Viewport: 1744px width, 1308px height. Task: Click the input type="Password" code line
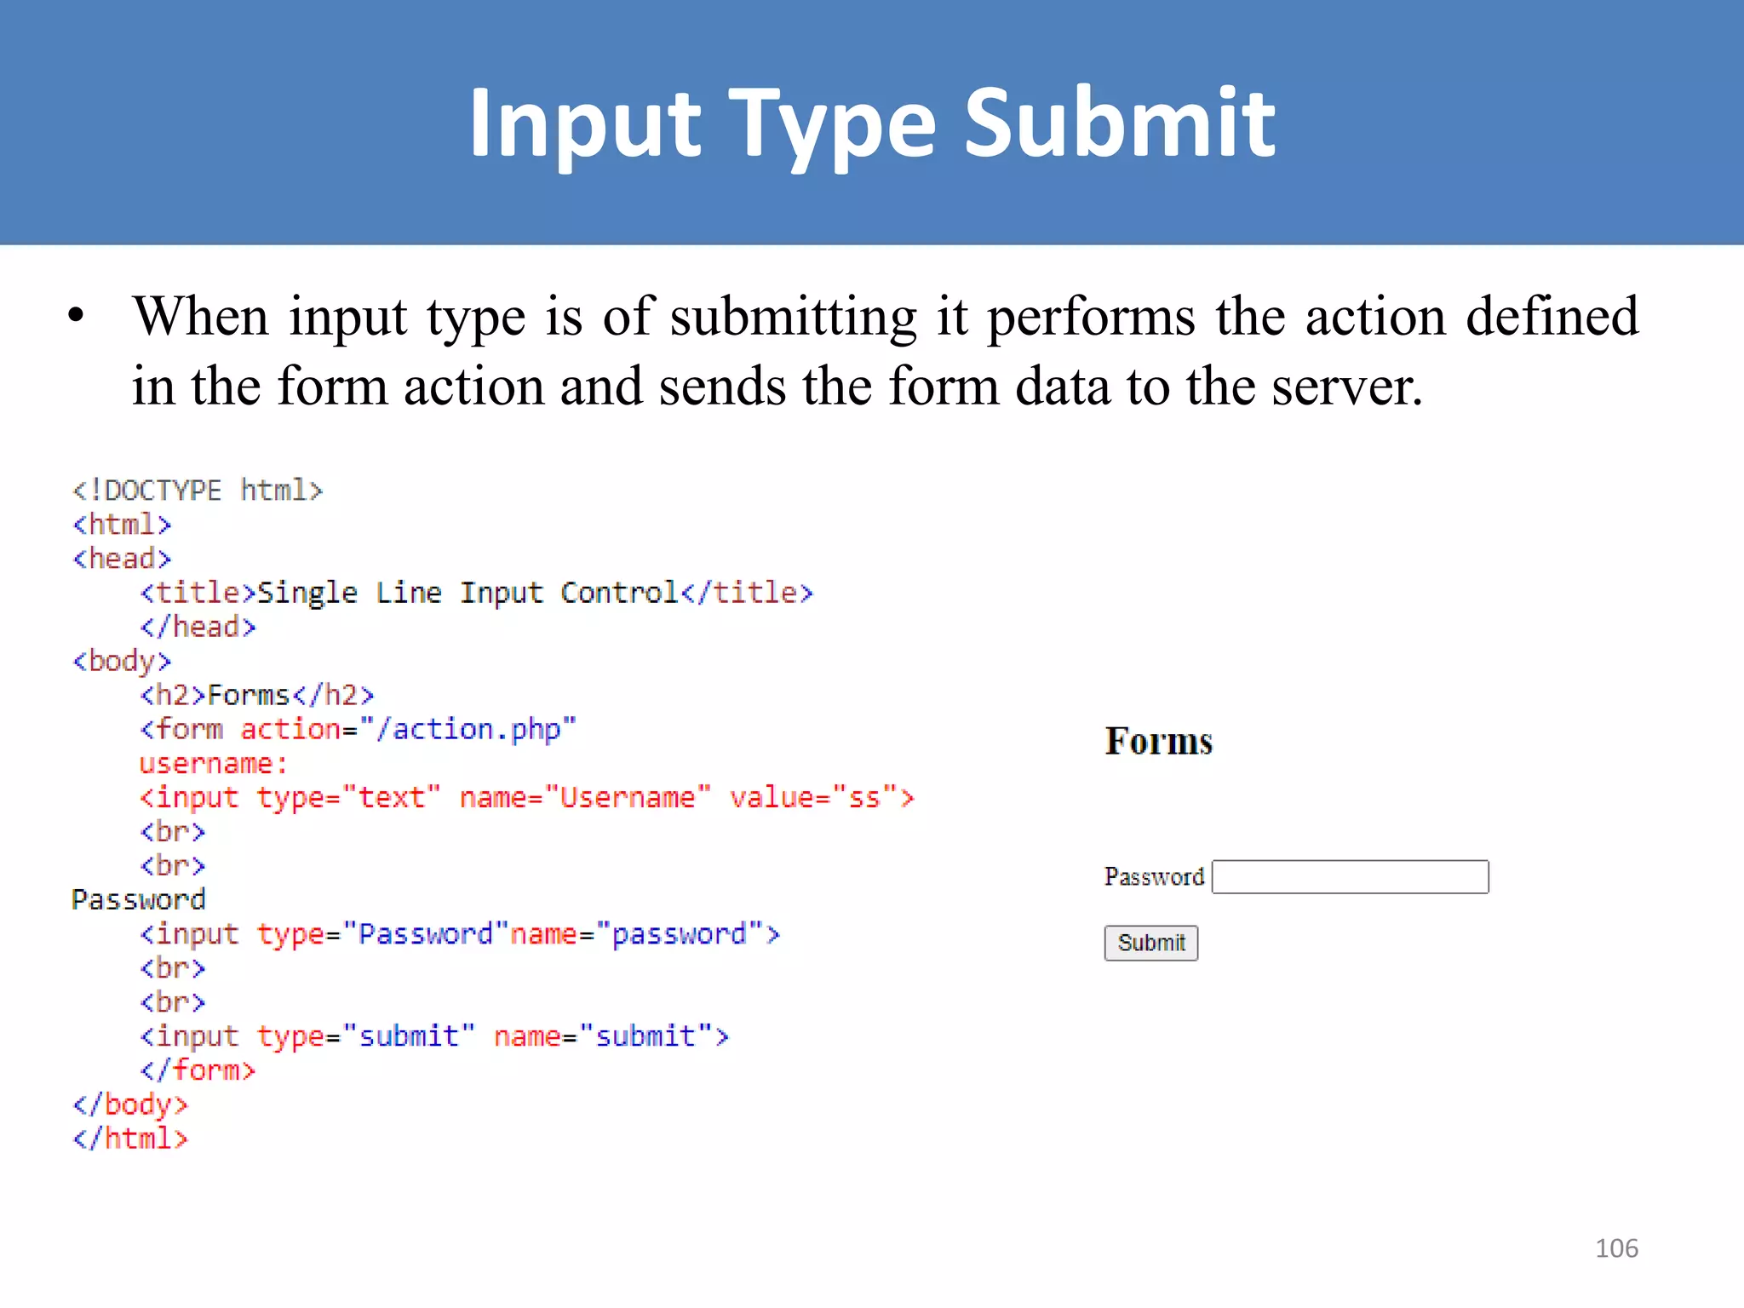pyautogui.click(x=460, y=934)
